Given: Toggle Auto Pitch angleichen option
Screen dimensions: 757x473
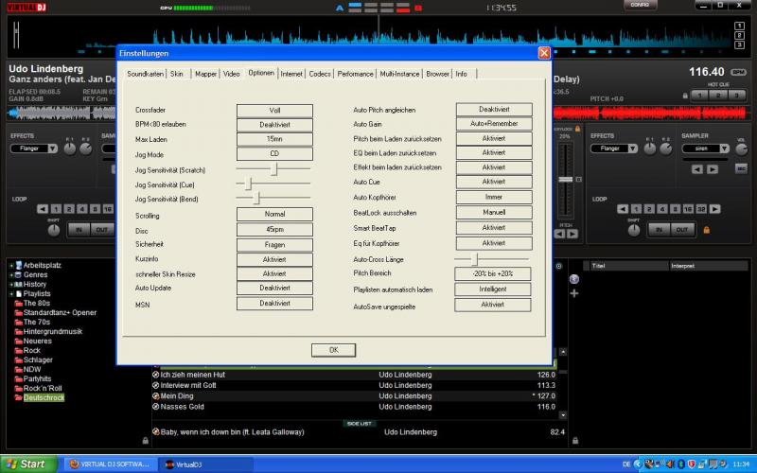Looking at the screenshot, I should tap(494, 110).
